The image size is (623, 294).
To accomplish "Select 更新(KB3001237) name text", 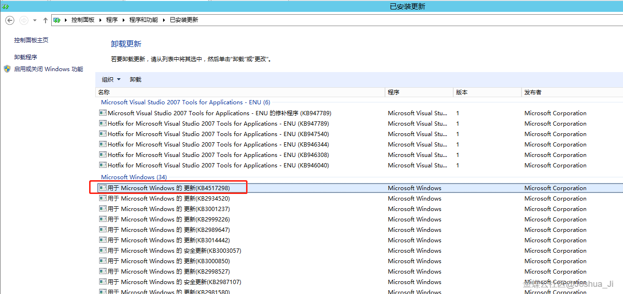I will tap(169, 209).
